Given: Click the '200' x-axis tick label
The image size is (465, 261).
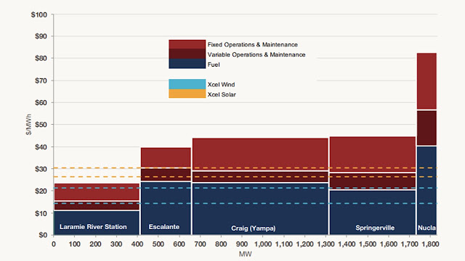Looking at the screenshot, I should point(95,244).
